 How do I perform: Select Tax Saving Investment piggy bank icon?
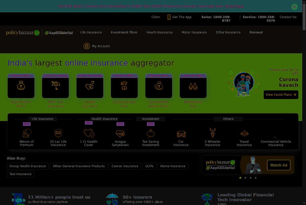[x=151, y=133]
